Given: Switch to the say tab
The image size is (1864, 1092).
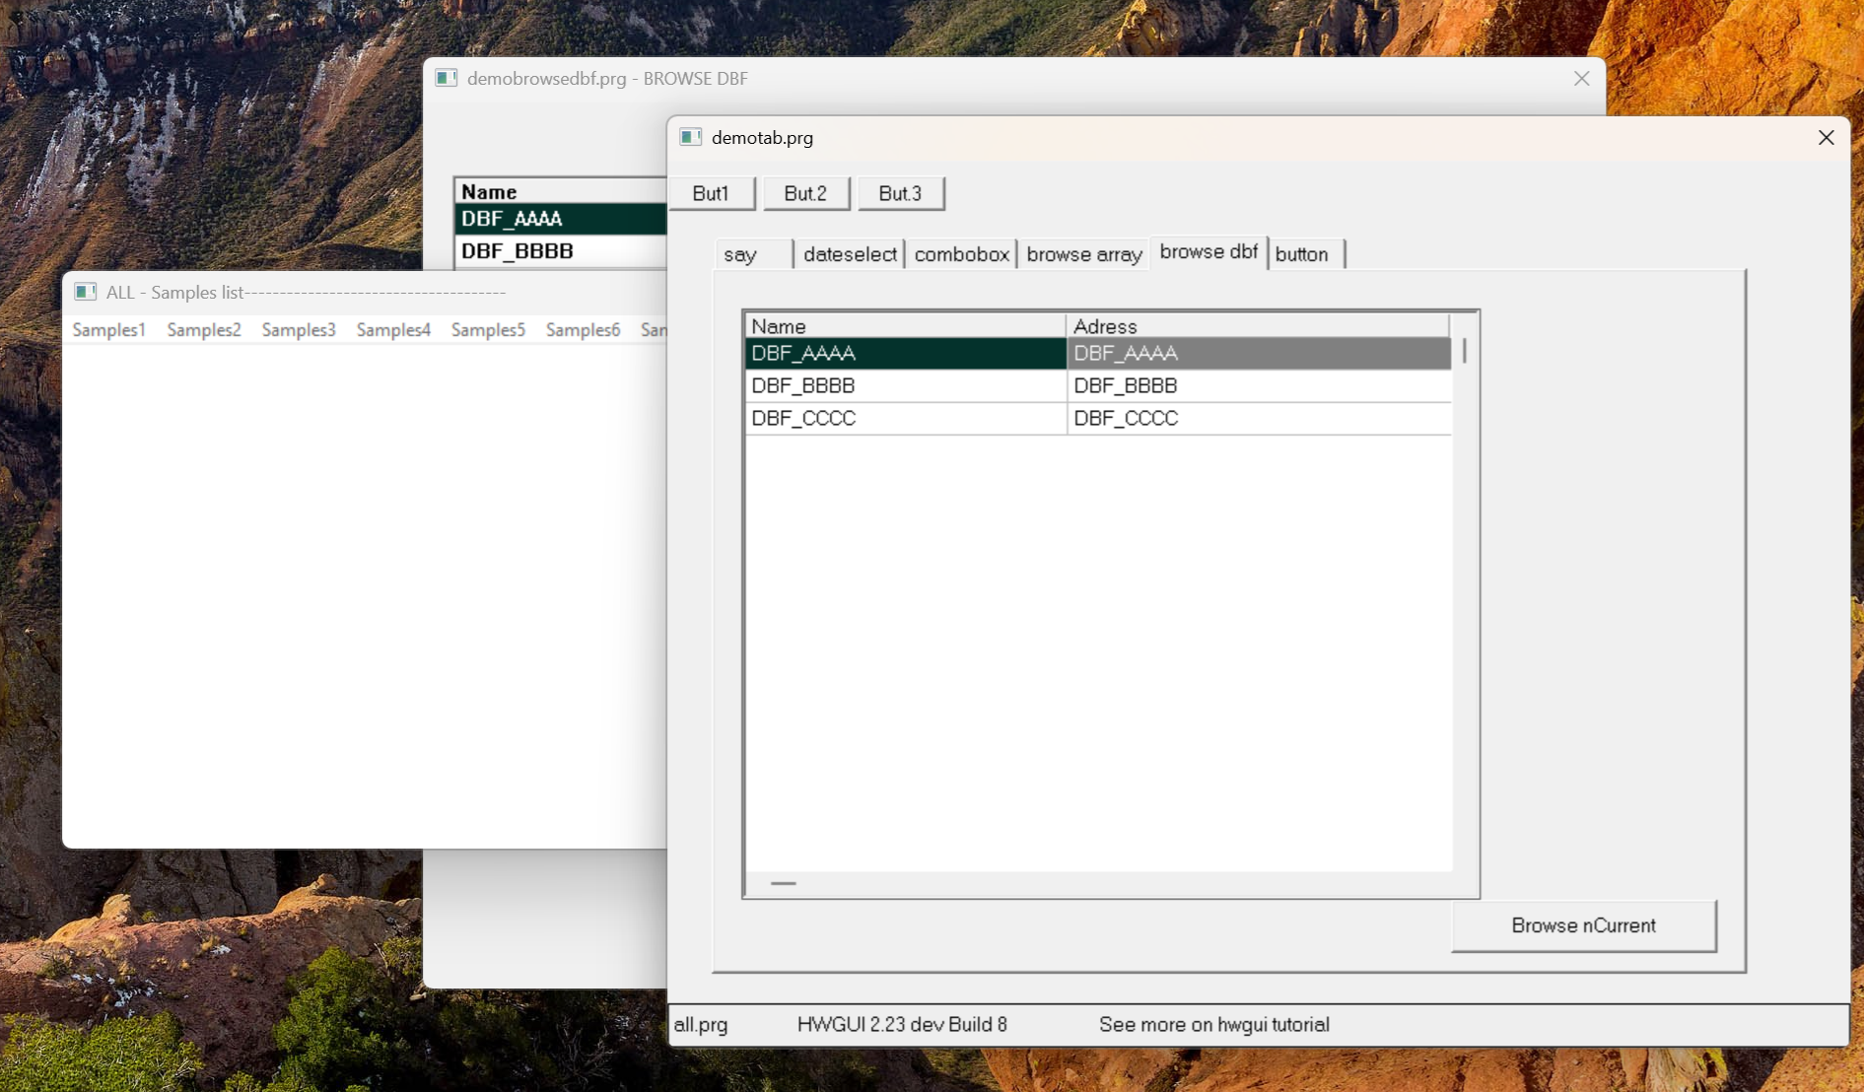Looking at the screenshot, I should coord(741,254).
